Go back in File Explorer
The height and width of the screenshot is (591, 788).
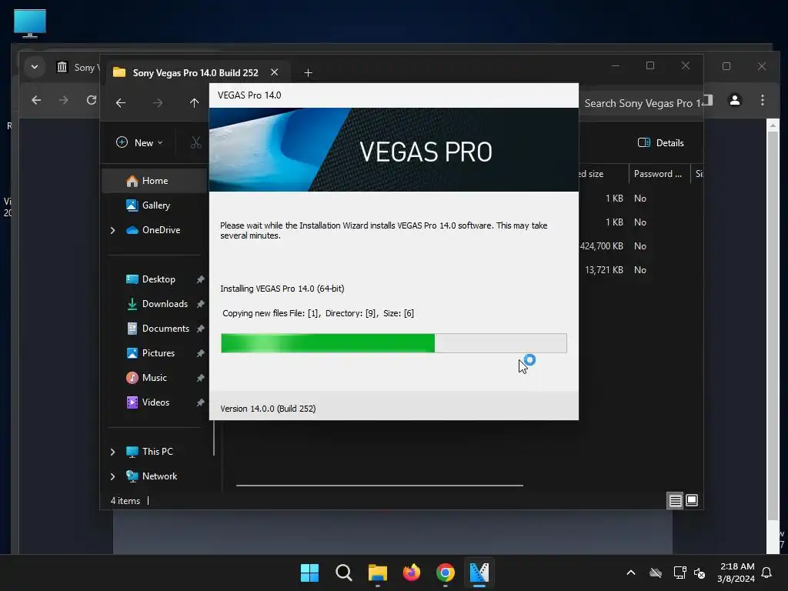pyautogui.click(x=121, y=103)
